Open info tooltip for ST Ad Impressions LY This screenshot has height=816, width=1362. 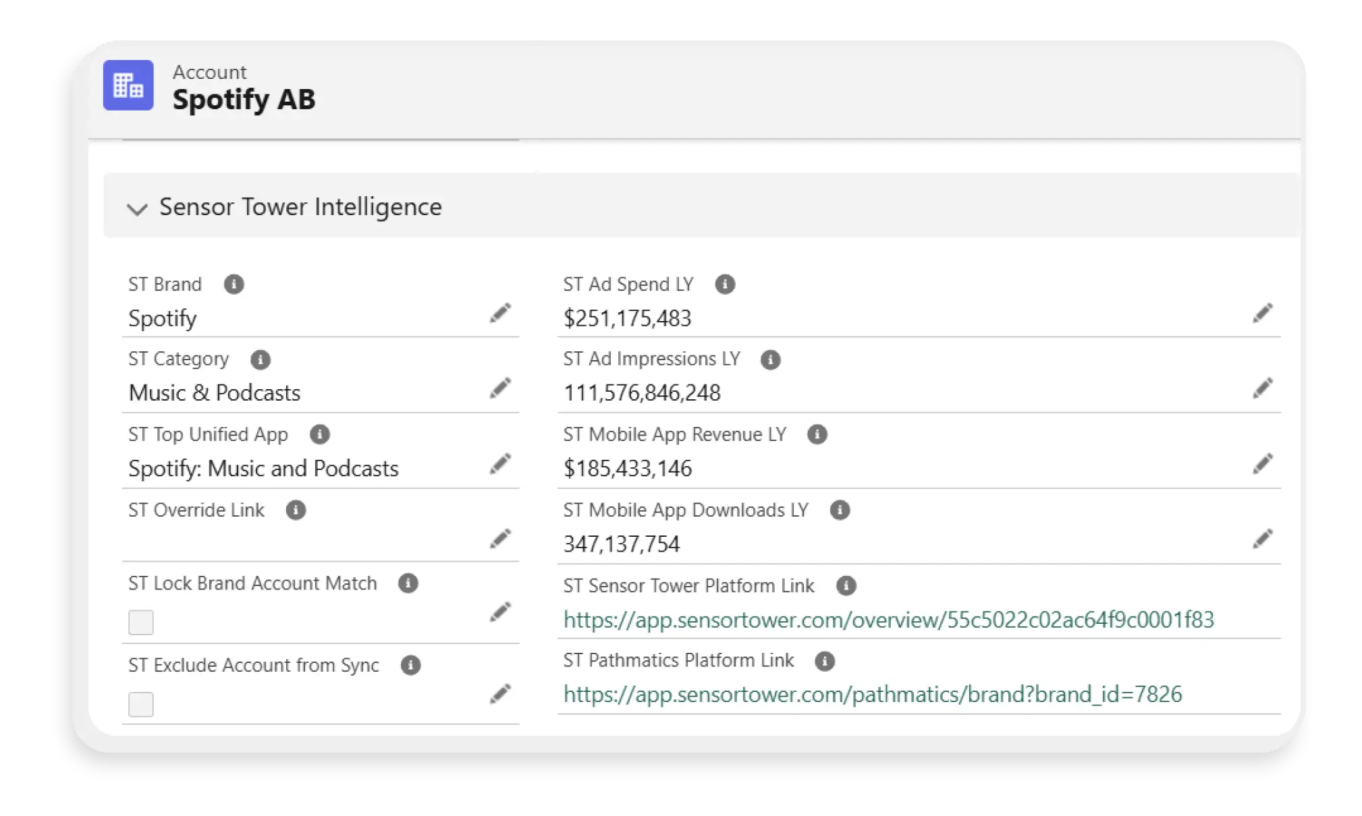771,359
